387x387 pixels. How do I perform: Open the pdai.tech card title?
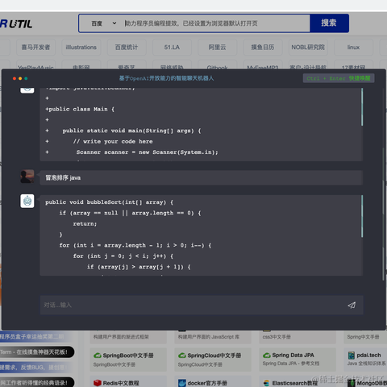(368, 356)
